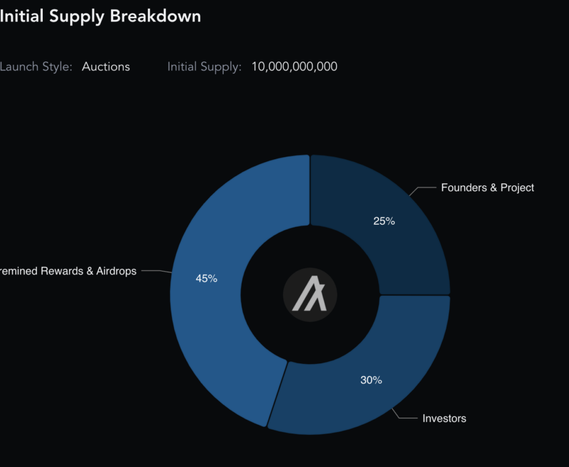Screen dimensions: 569x467
Task: Click the 25% percentage text
Action: click(x=384, y=221)
